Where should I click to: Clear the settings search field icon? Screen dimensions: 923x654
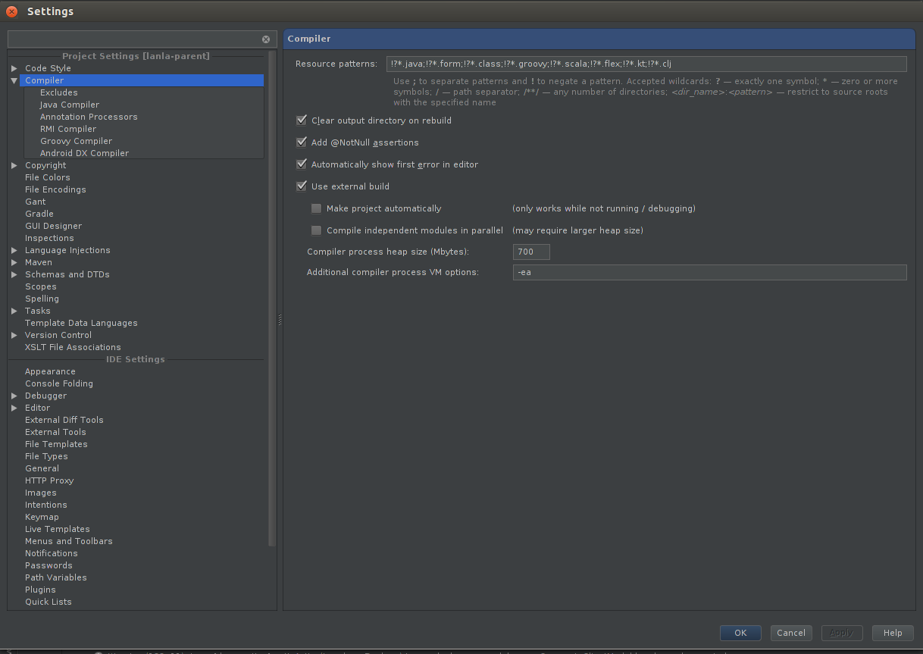[x=266, y=39]
